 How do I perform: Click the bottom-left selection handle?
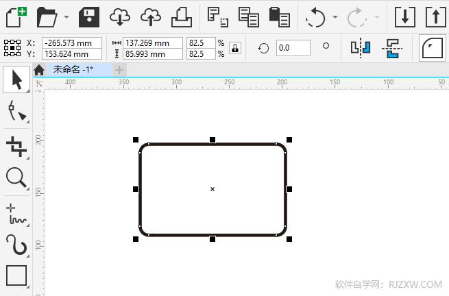point(136,239)
